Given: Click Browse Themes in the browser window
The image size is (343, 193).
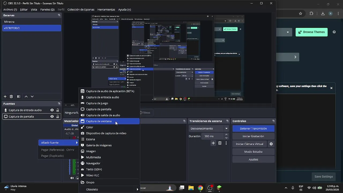Looking at the screenshot, I should pyautogui.click(x=311, y=32).
